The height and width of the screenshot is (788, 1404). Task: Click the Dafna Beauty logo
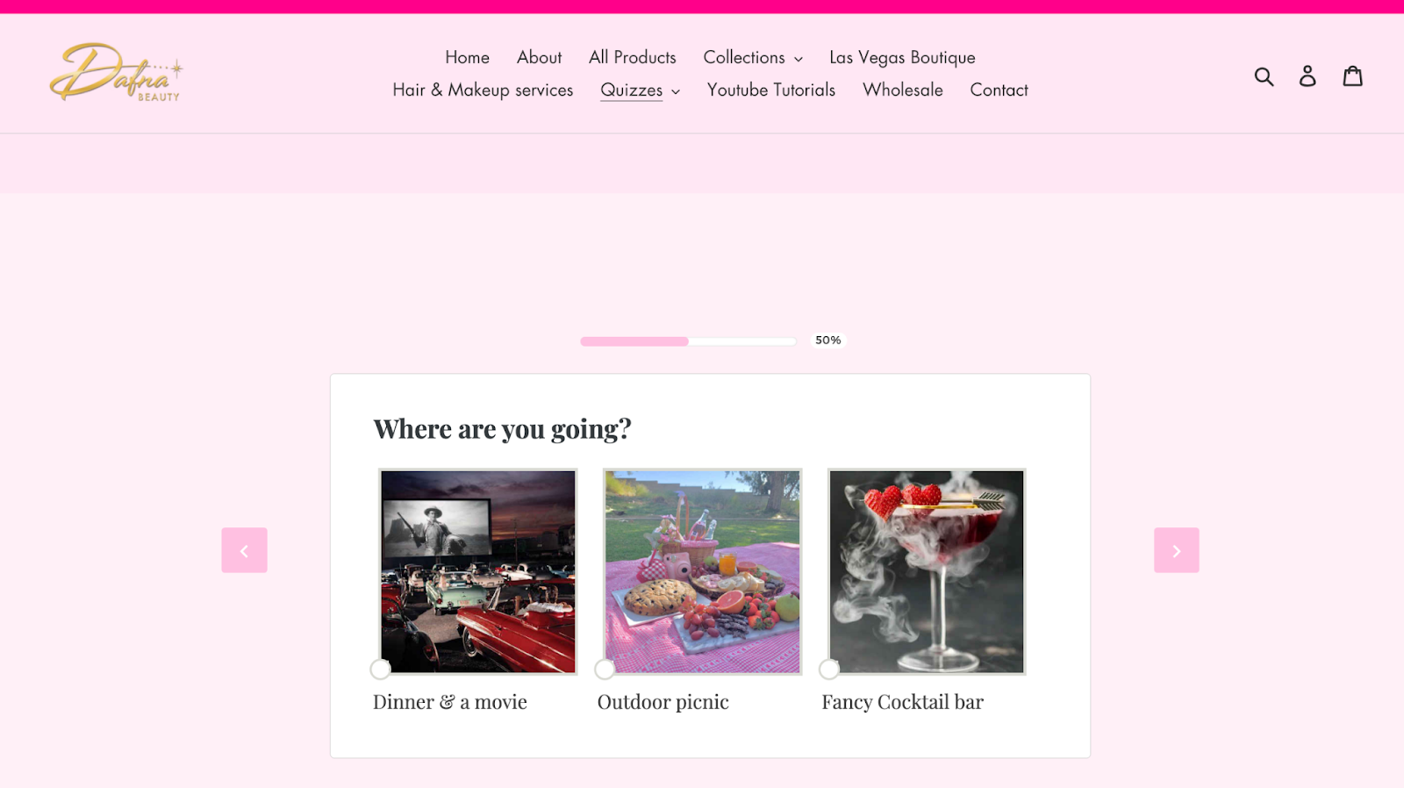116,73
